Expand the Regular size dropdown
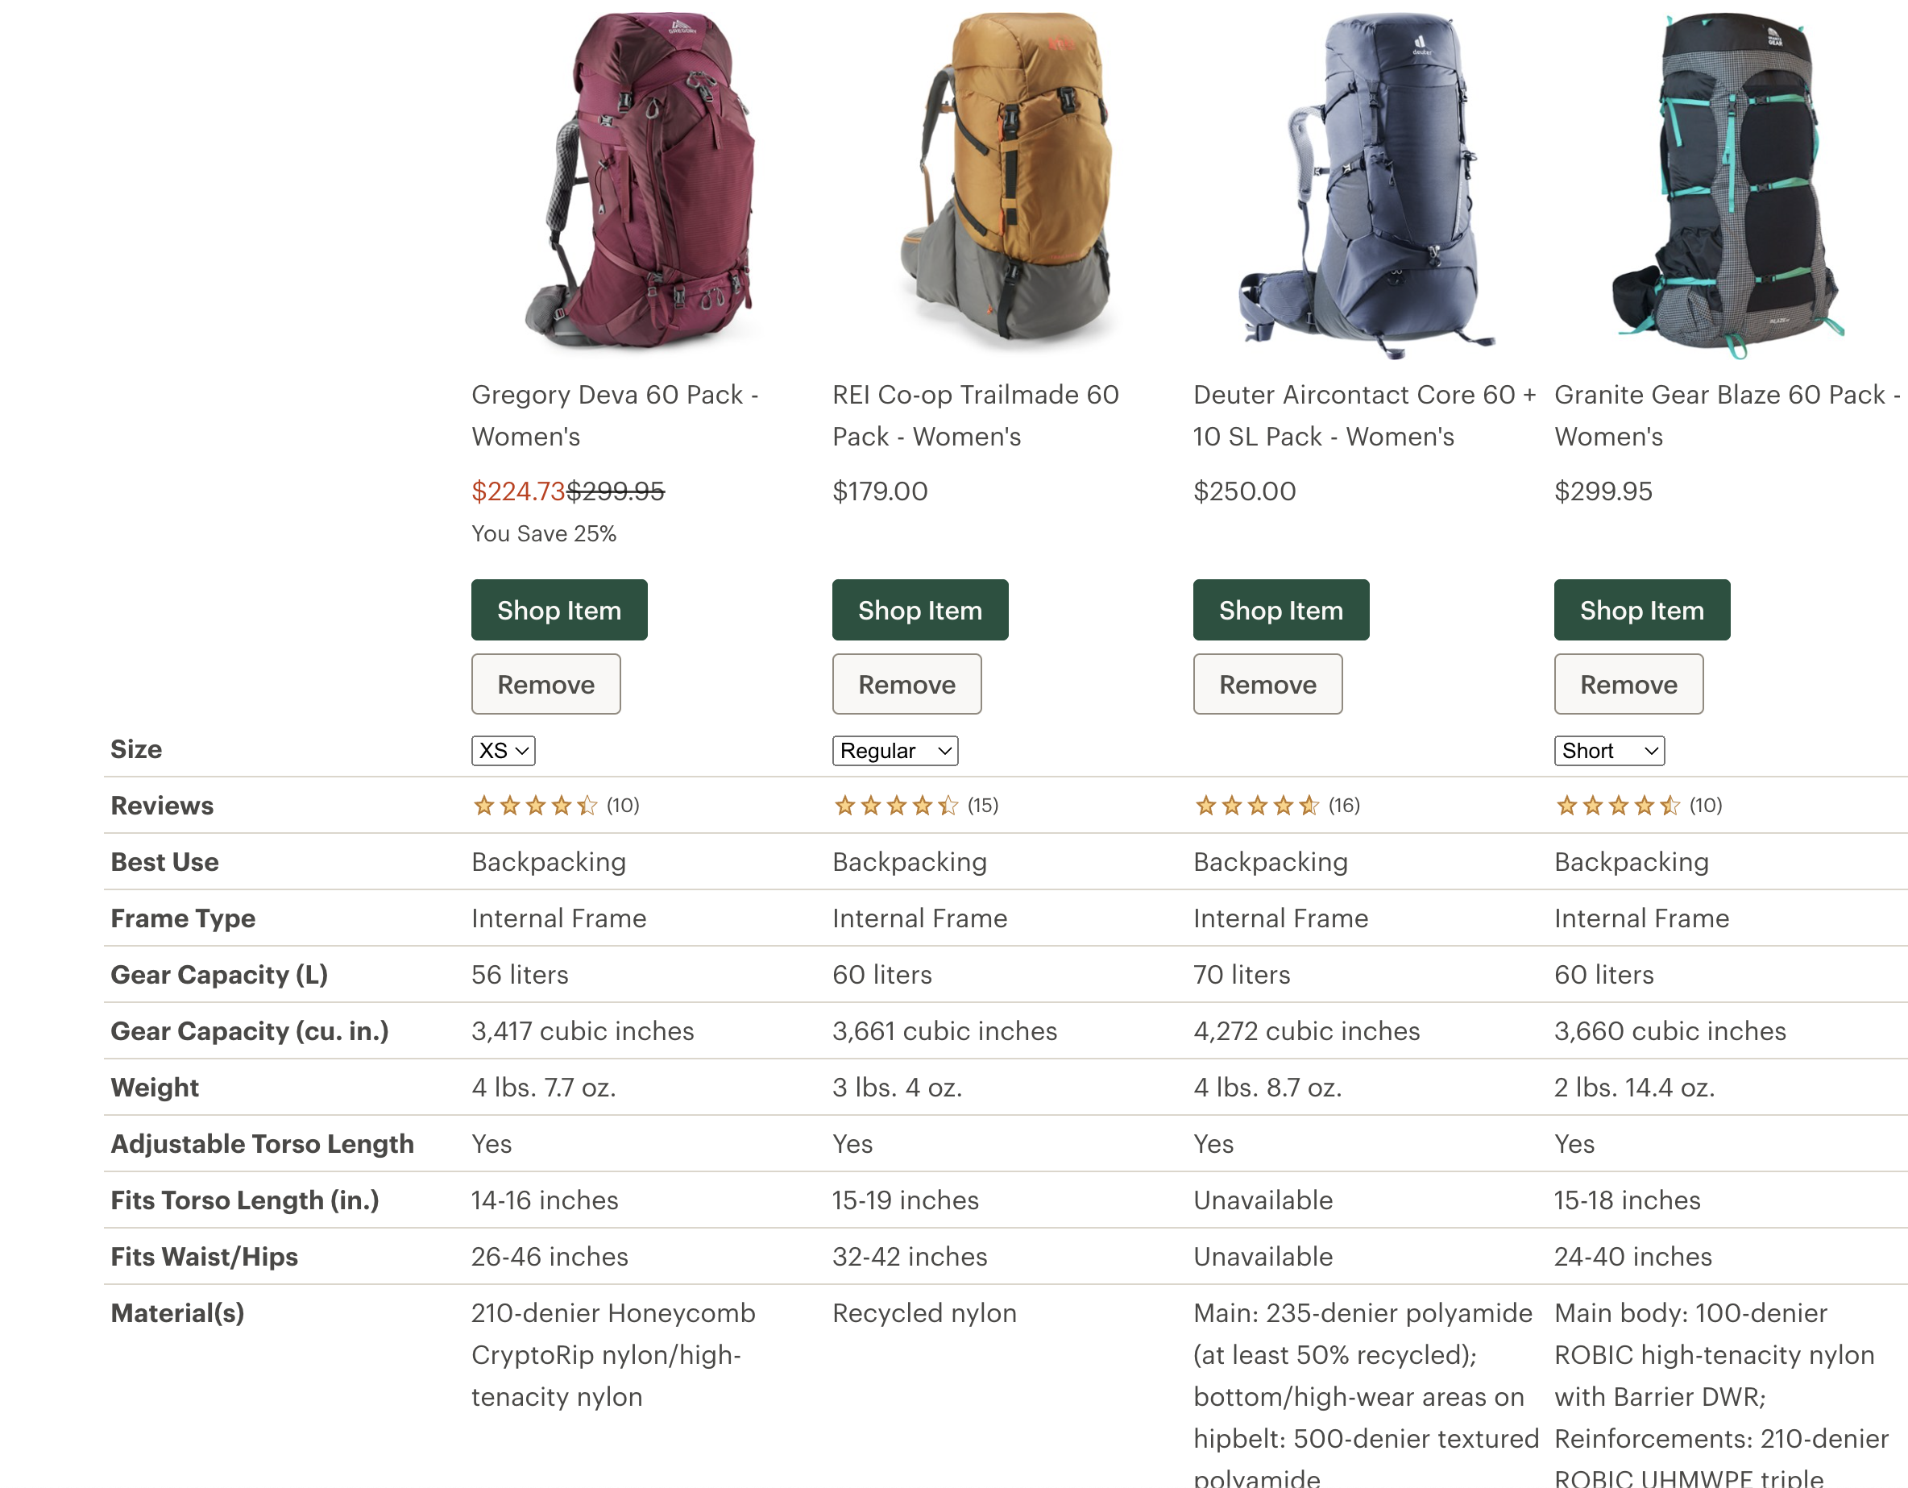The height and width of the screenshot is (1488, 1908). (894, 751)
